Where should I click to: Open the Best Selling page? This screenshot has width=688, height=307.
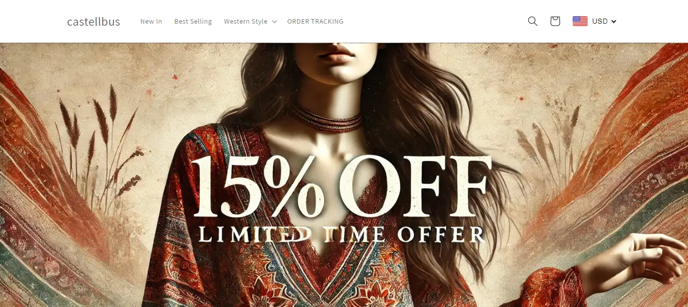click(x=193, y=22)
